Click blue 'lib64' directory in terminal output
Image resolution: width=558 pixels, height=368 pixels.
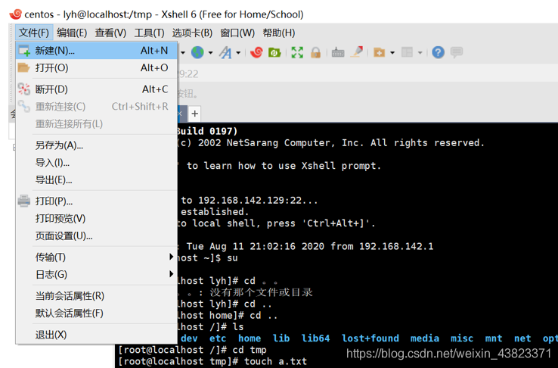(x=315, y=338)
